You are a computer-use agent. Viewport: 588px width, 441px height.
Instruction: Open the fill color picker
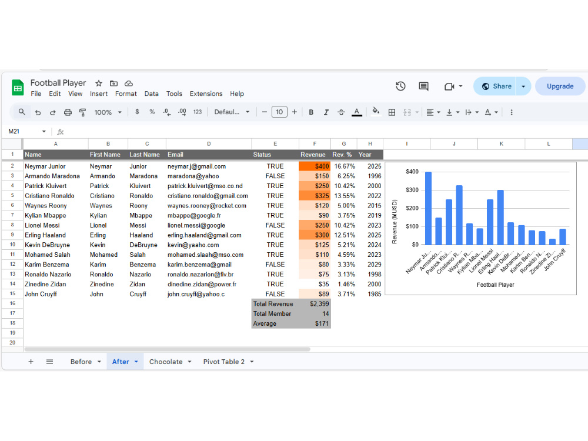(376, 111)
